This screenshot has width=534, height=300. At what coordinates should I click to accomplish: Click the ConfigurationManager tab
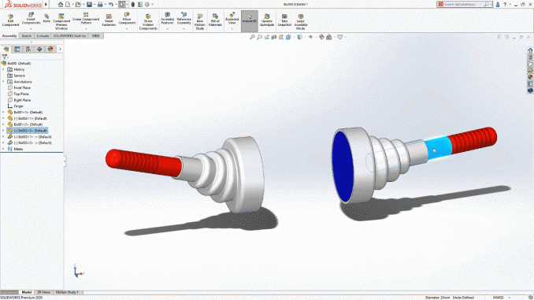(28, 50)
